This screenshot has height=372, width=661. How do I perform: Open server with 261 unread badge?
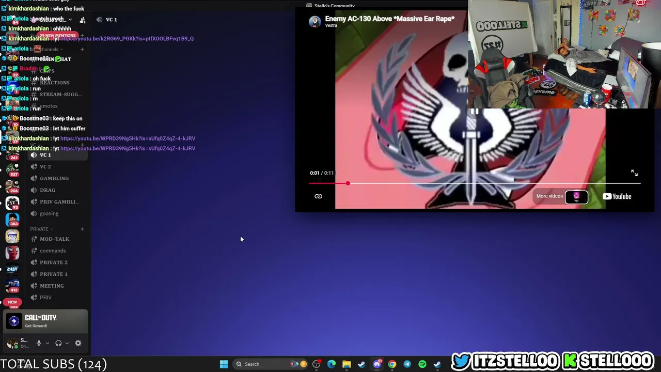12,153
